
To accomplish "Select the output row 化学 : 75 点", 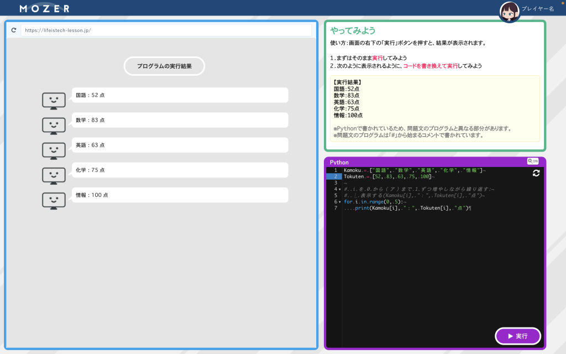I will [180, 170].
